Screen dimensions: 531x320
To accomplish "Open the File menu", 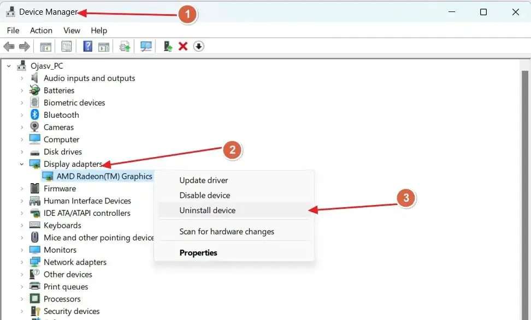I will [x=13, y=31].
